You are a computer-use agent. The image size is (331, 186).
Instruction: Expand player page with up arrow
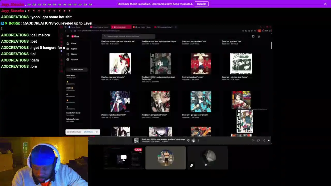[268, 141]
